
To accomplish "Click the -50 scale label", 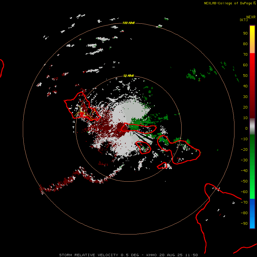I will (x=244, y=181).
